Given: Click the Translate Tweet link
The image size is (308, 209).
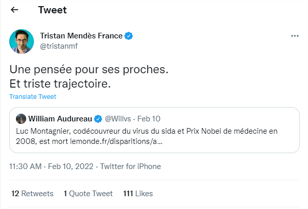Looking at the screenshot, I should (33, 96).
